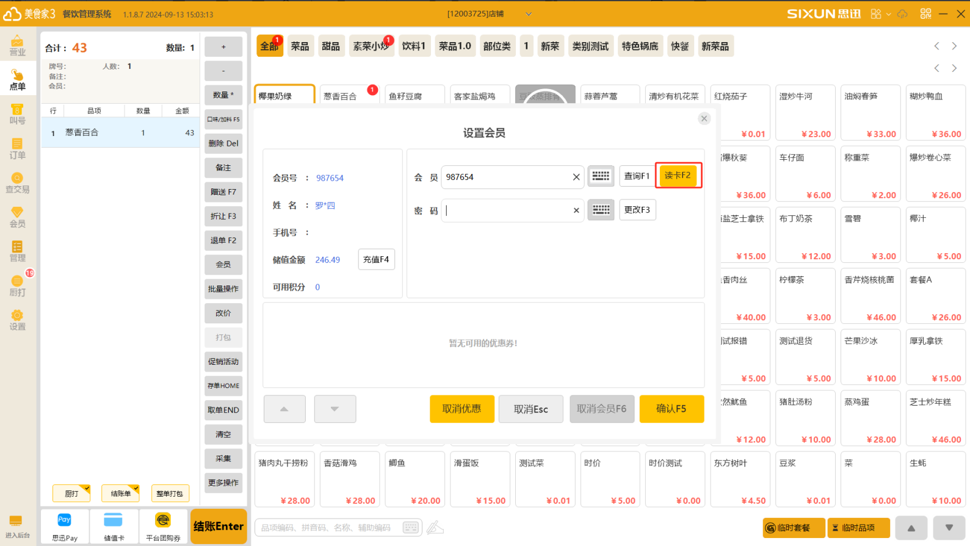Close the 设置会员 dialog

(x=704, y=118)
